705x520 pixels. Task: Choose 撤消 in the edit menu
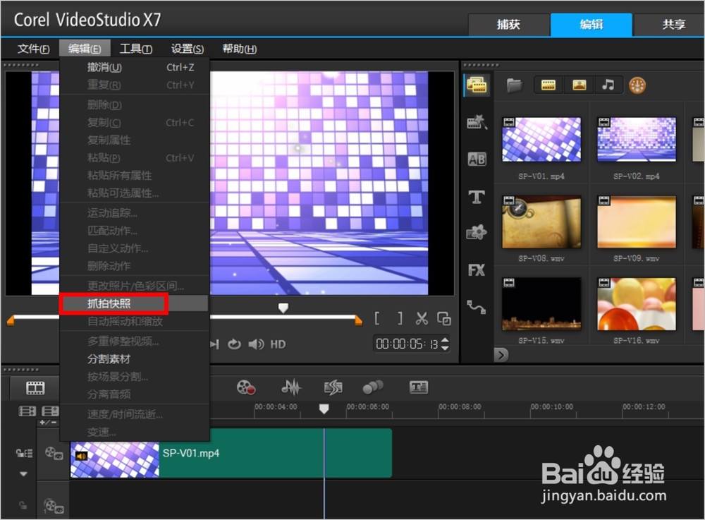click(x=134, y=68)
